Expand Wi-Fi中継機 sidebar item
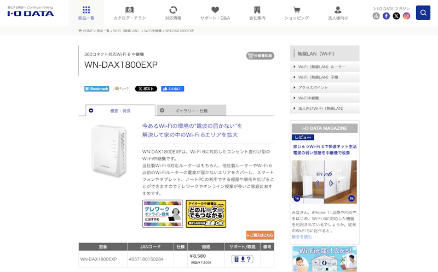Viewport: 438px width, 272px height. click(325, 98)
